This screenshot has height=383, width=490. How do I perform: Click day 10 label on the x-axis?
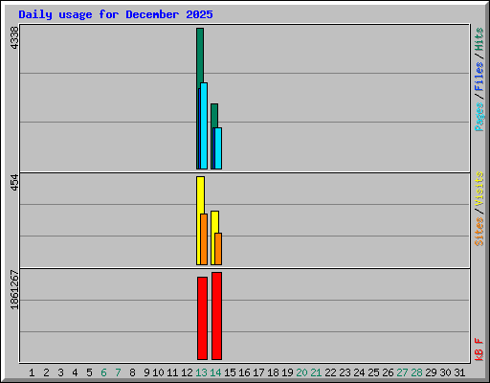[158, 372]
